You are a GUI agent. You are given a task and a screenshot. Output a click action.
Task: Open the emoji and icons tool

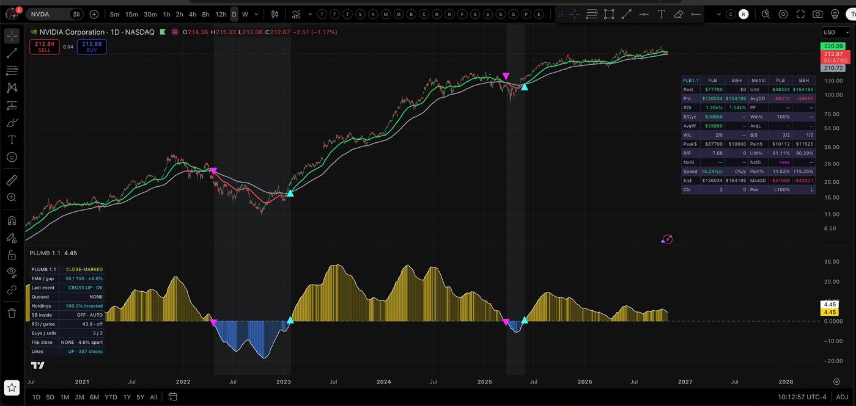click(12, 157)
